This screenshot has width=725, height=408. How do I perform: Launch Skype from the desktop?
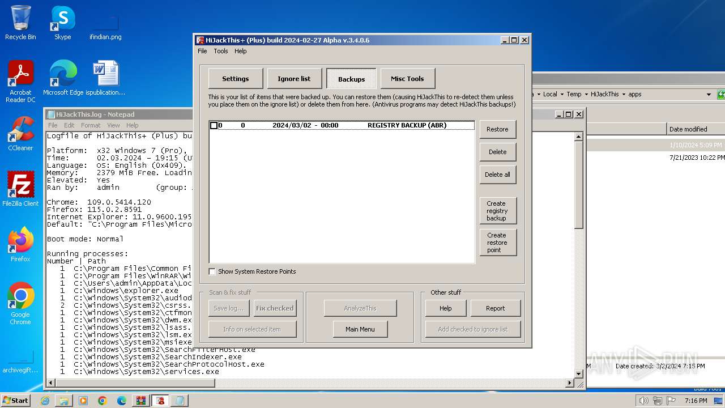click(63, 23)
